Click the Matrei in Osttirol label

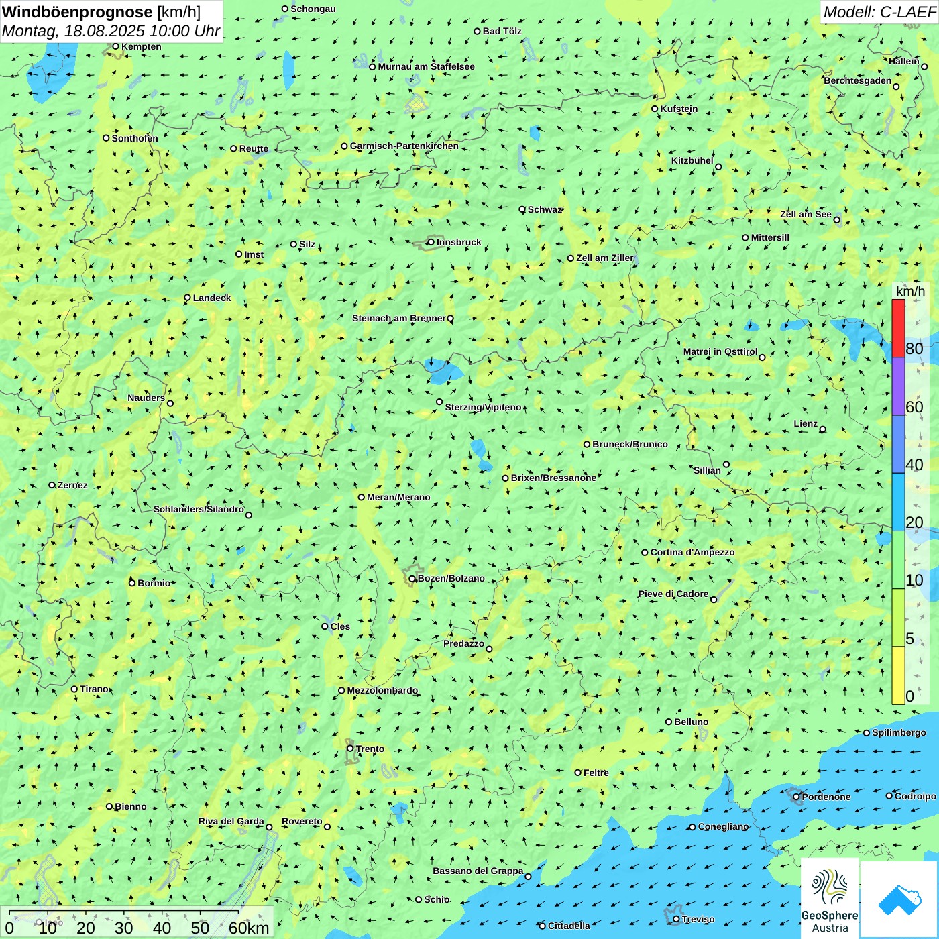(720, 351)
